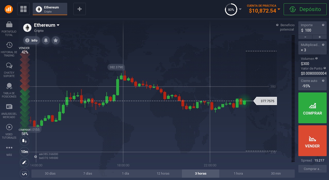The width and height of the screenshot is (329, 180).
Task: Click the Info button on chart
Action: tap(32, 40)
